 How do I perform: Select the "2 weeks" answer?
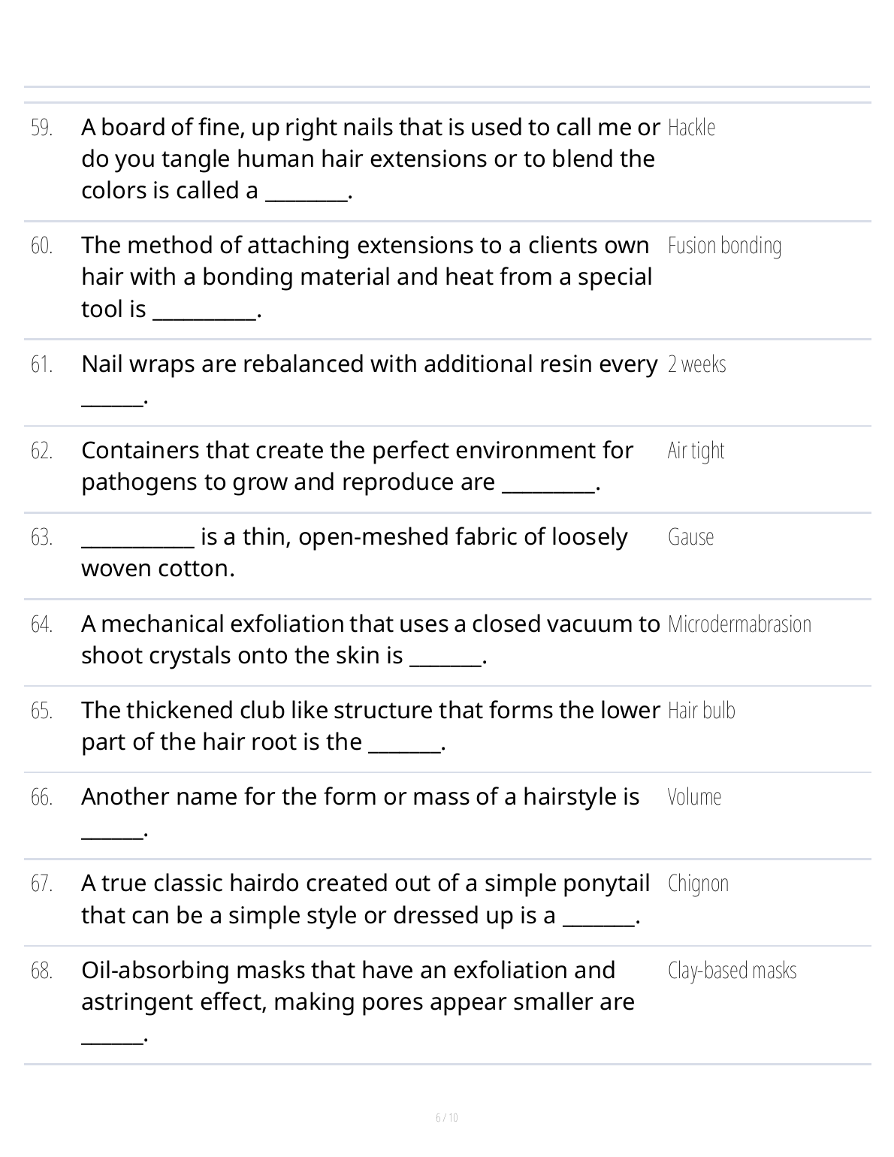pos(696,364)
